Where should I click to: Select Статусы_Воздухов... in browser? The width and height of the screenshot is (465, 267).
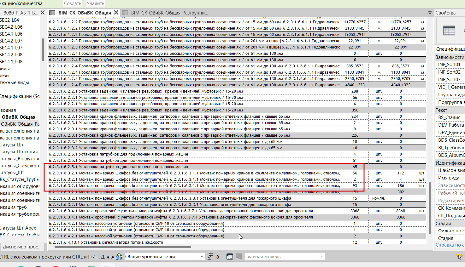coord(20,158)
